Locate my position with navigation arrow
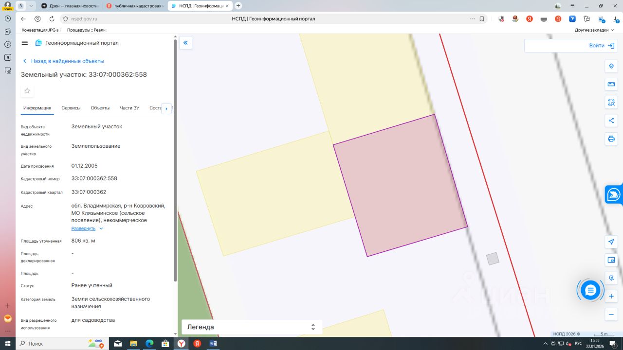This screenshot has height=350, width=623. pos(611,242)
